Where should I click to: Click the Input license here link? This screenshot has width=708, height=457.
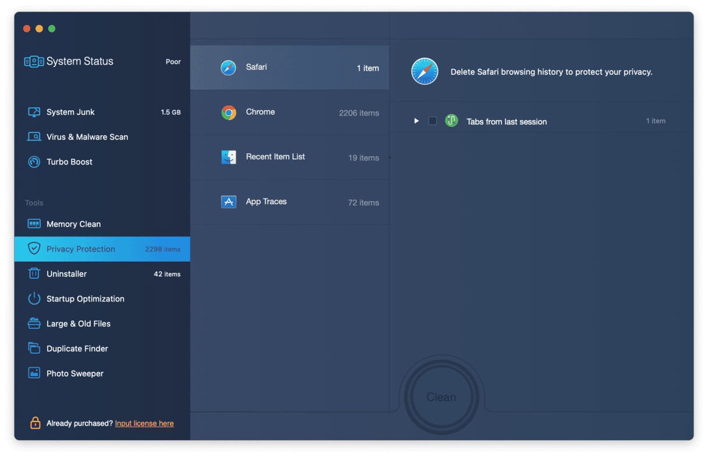point(144,424)
